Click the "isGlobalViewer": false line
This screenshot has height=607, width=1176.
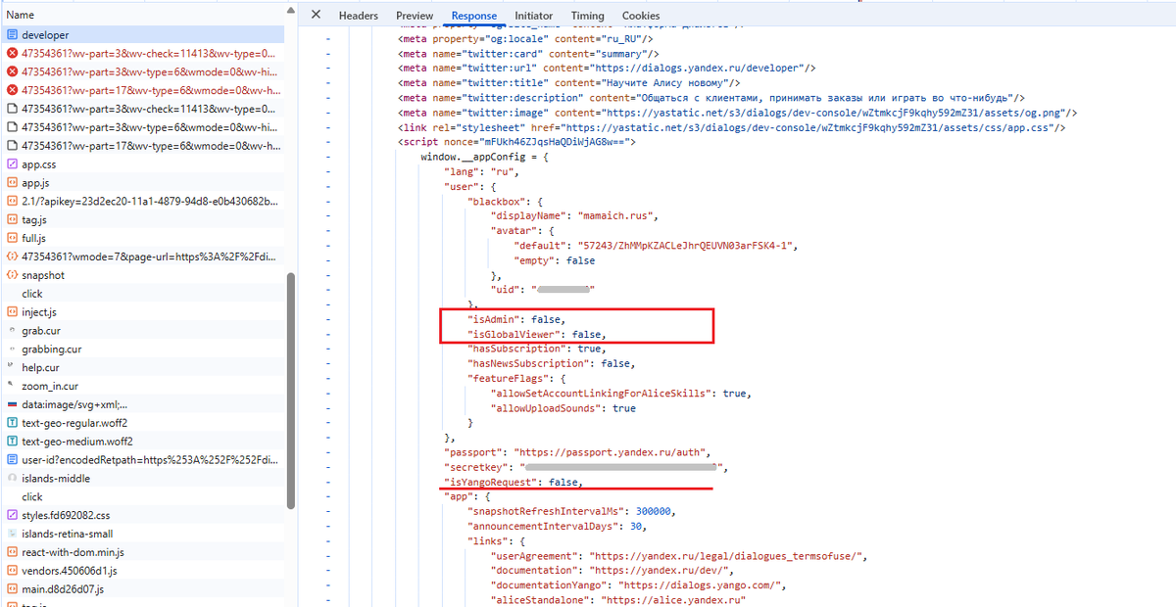tap(537, 334)
